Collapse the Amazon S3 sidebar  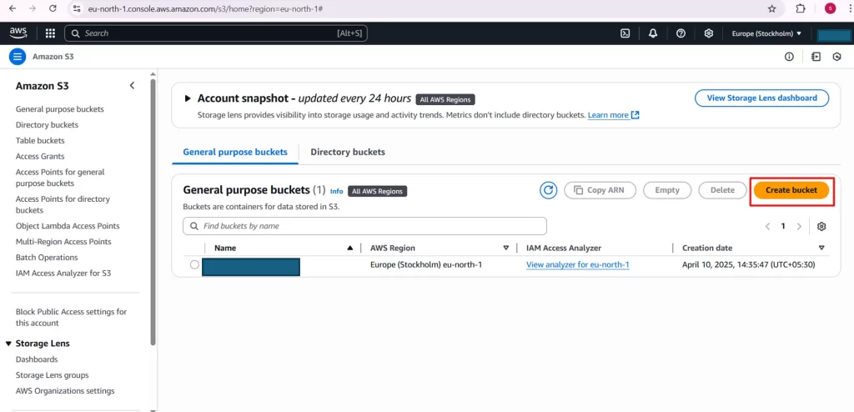[132, 86]
